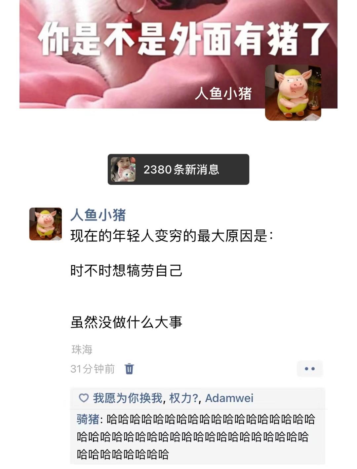
Task: Tap the heart like icon
Action: point(84,398)
